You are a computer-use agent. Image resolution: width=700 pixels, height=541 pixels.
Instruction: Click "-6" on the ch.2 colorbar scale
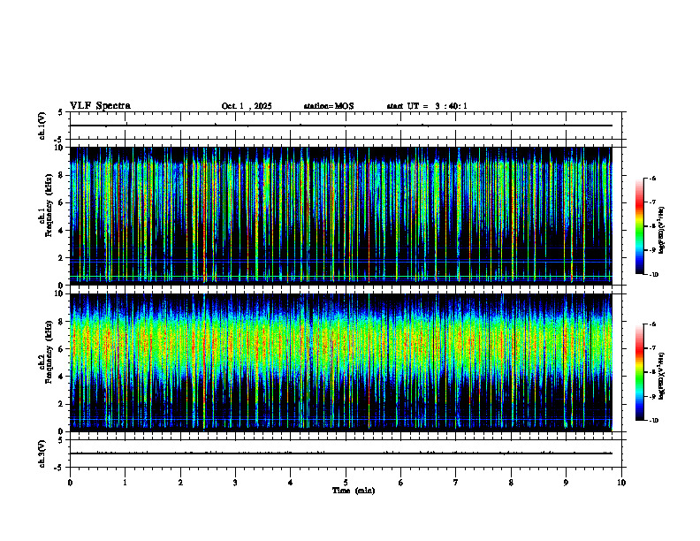tap(652, 324)
